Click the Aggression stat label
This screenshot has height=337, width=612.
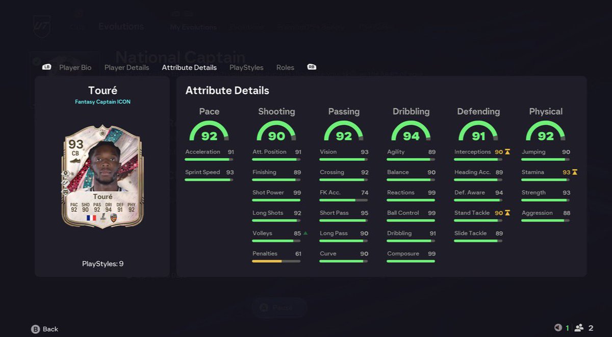coord(537,213)
